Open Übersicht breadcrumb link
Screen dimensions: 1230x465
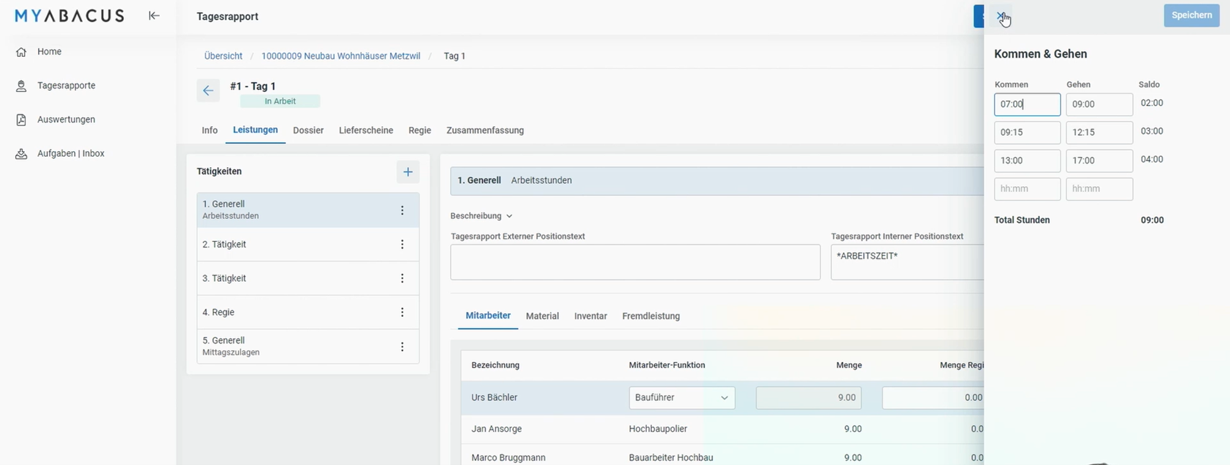click(x=223, y=56)
